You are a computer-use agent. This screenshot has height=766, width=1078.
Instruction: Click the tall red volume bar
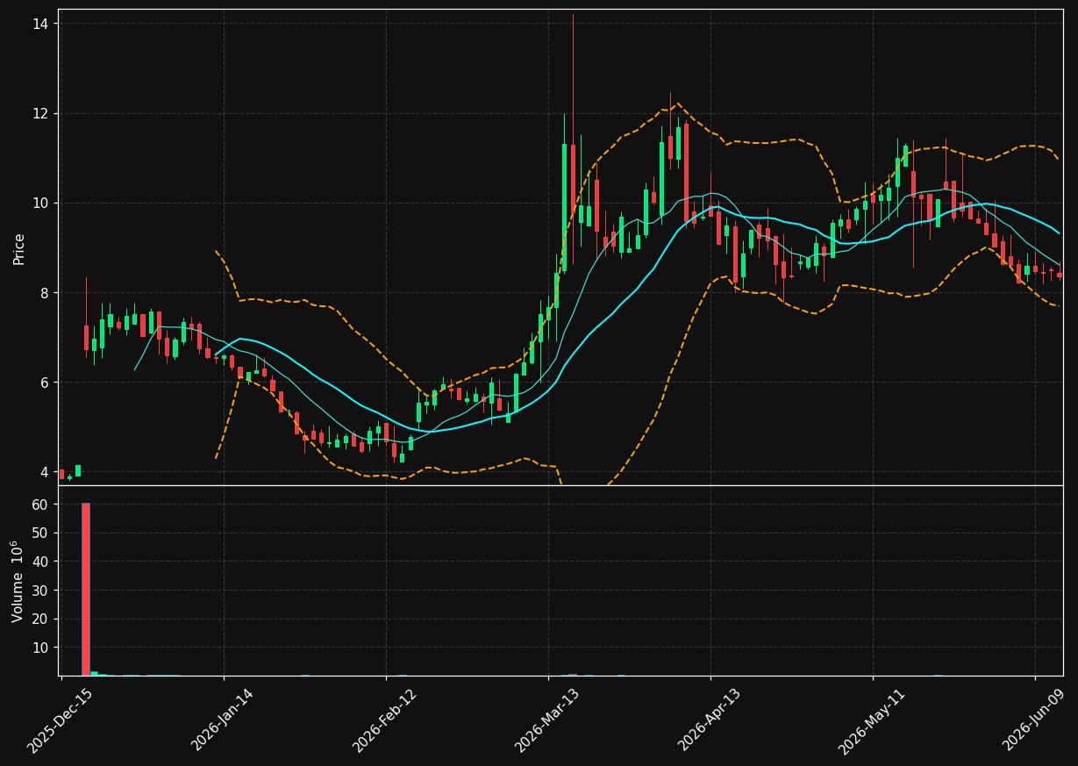[x=86, y=589]
